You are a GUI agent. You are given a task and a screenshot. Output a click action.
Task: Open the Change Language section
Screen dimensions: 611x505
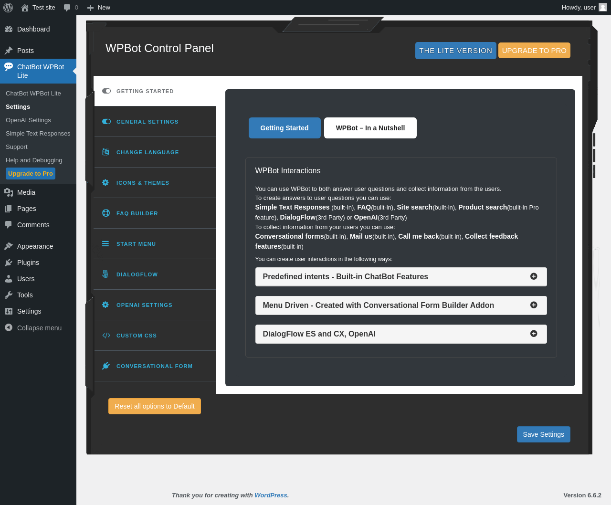coord(155,152)
